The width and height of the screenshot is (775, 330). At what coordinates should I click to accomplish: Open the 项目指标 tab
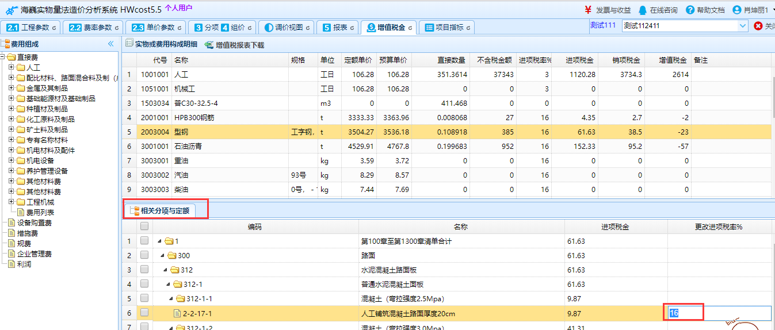[x=446, y=28]
